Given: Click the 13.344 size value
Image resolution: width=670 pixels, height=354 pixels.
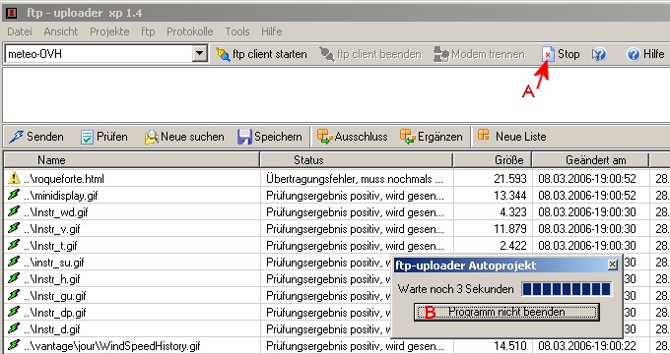Looking at the screenshot, I should click(x=510, y=196).
